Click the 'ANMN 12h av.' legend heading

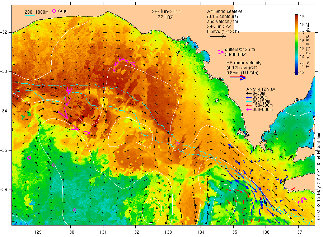coord(261,89)
